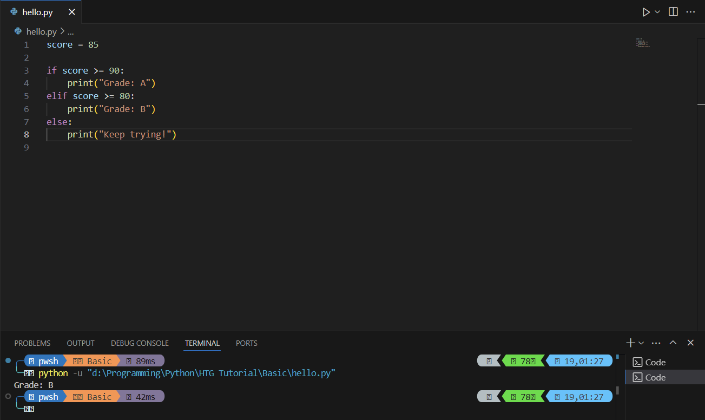705x420 pixels.
Task: Run the Python file with play button
Action: click(645, 12)
